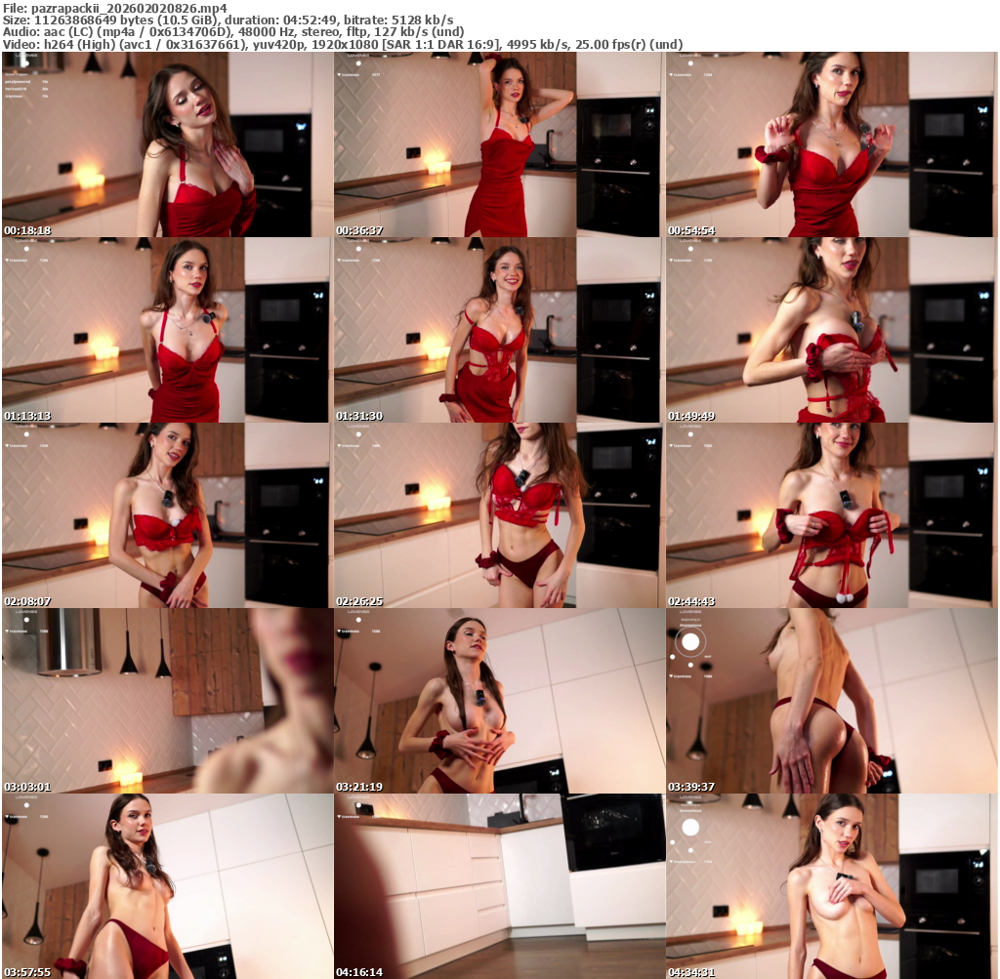Click the timestamp text 03:57:55
Image resolution: width=1000 pixels, height=979 pixels.
[27, 972]
